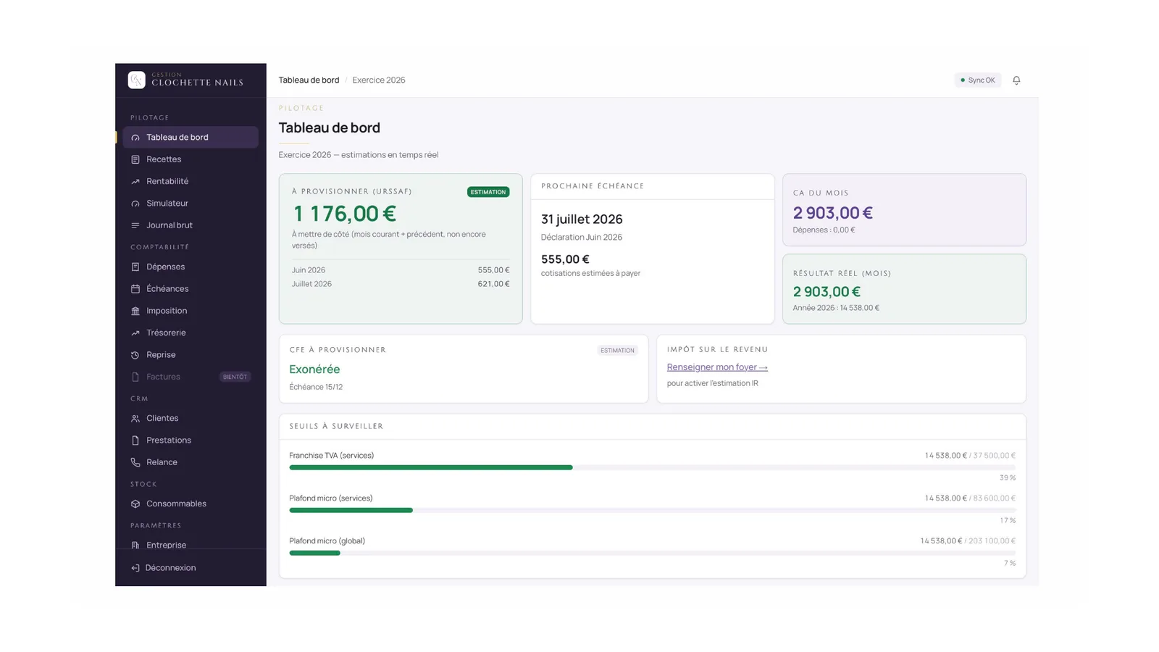Viewport: 1159px width, 652px height.
Task: Click the Juillet 2026 row
Action: coord(401,284)
